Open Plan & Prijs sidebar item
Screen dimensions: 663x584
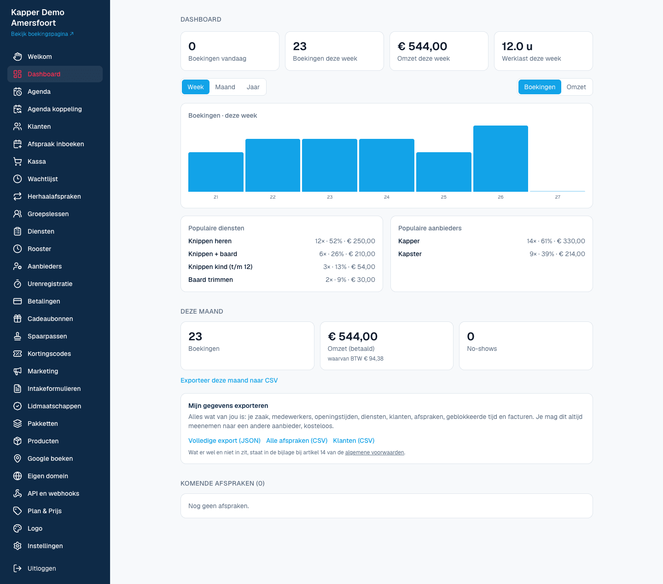[x=55, y=511]
